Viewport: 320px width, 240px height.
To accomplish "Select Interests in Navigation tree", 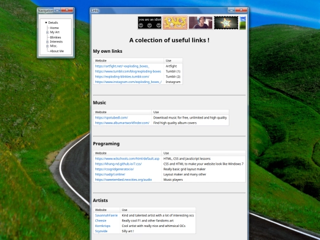I will coord(56,41).
